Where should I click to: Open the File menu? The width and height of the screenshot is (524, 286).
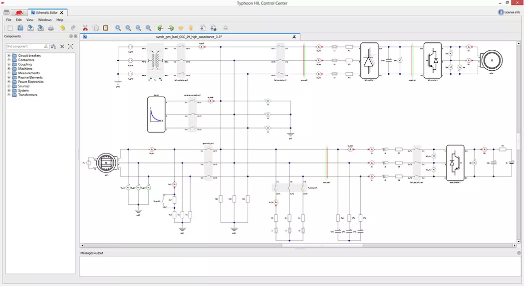tap(8, 20)
